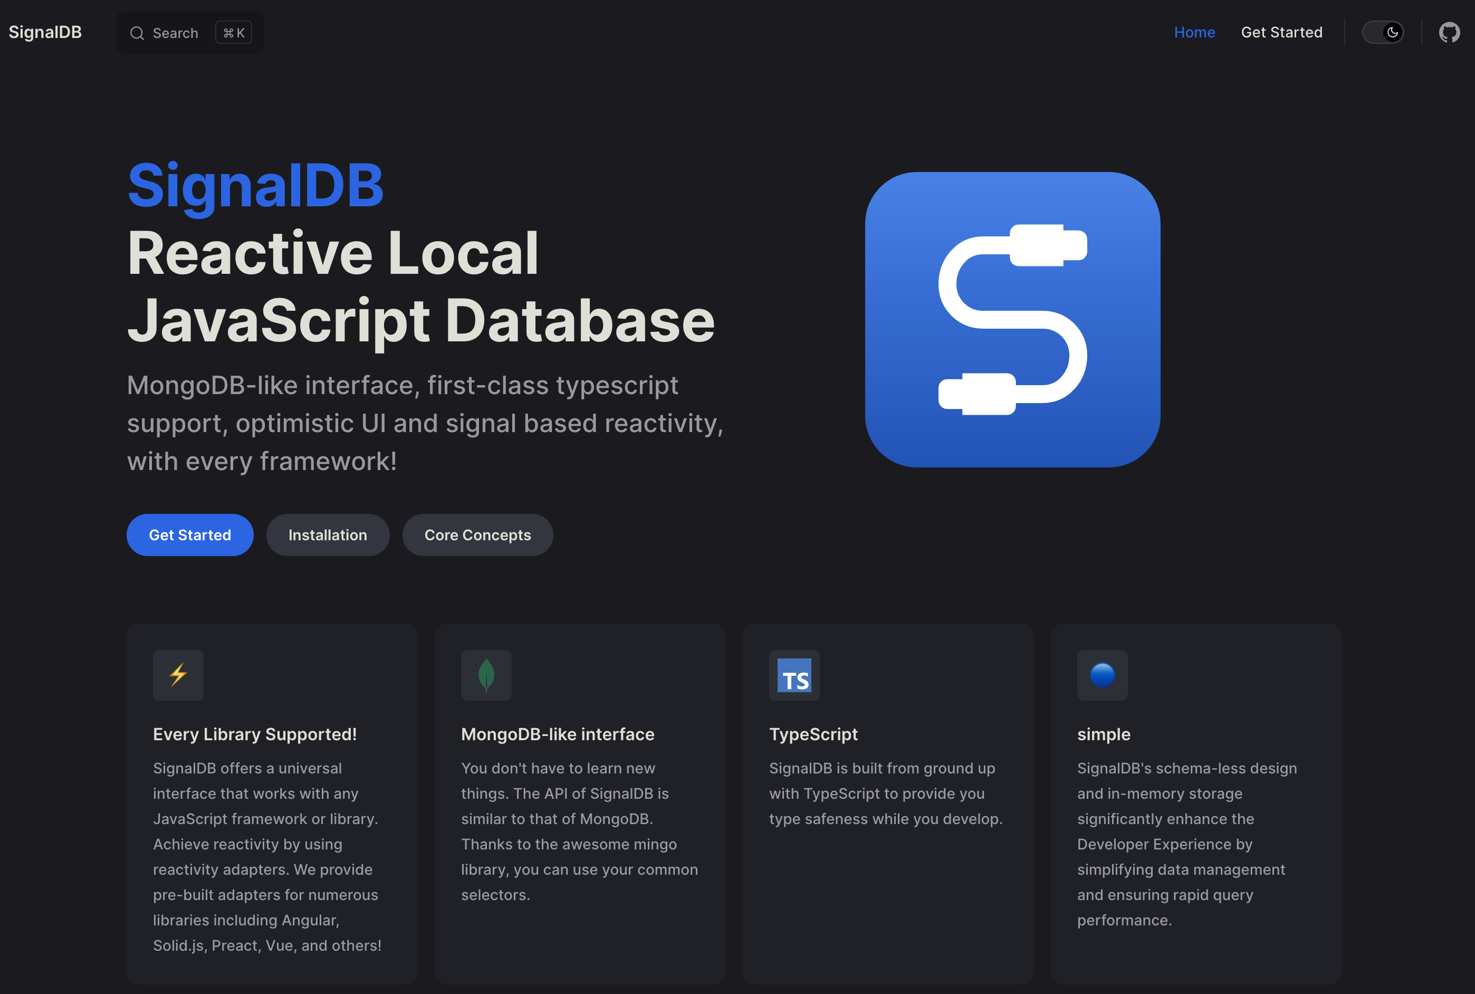Image resolution: width=1475 pixels, height=994 pixels.
Task: Click description SignalDB's schema-less design
Action: point(1187,844)
